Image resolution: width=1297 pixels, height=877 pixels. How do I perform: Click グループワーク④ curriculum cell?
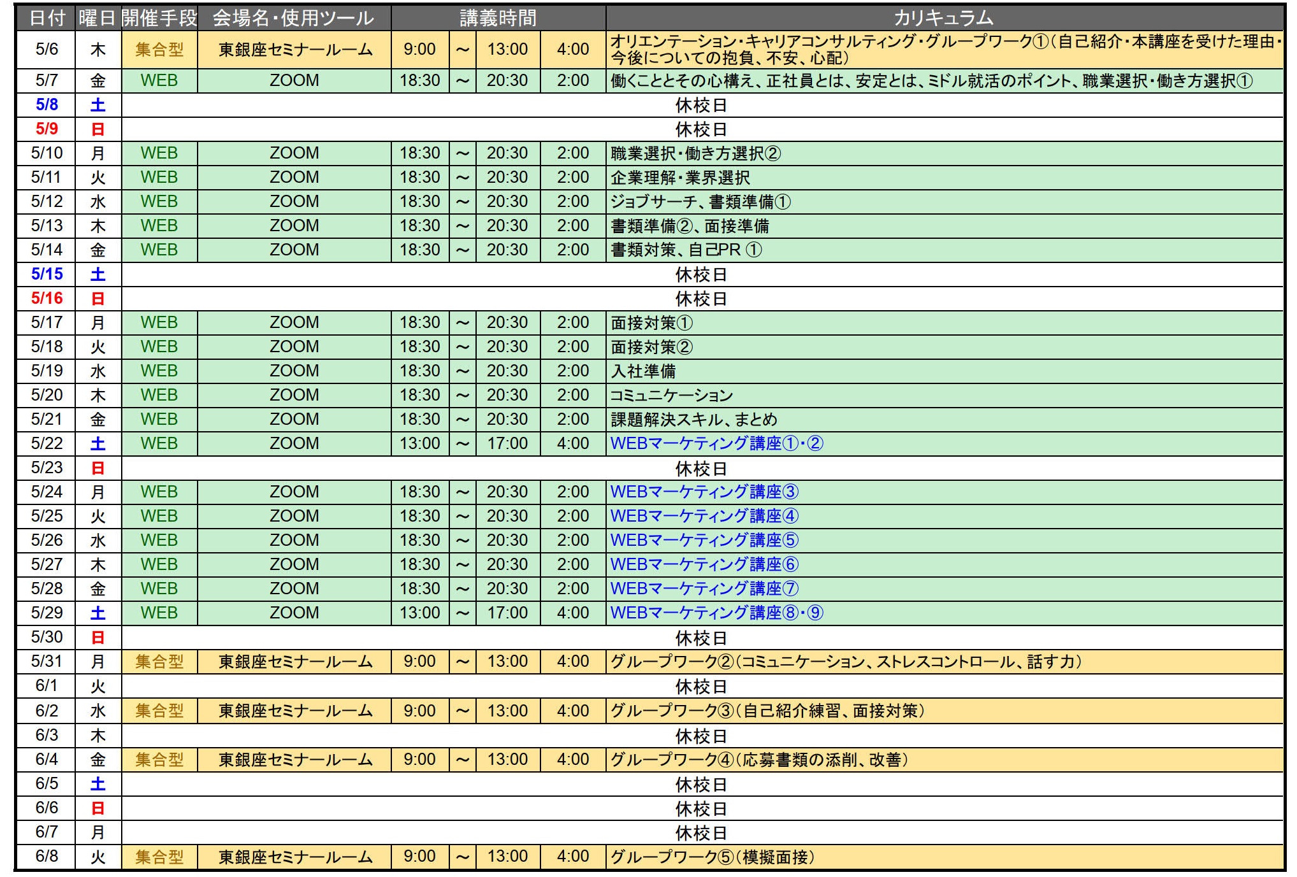[944, 760]
